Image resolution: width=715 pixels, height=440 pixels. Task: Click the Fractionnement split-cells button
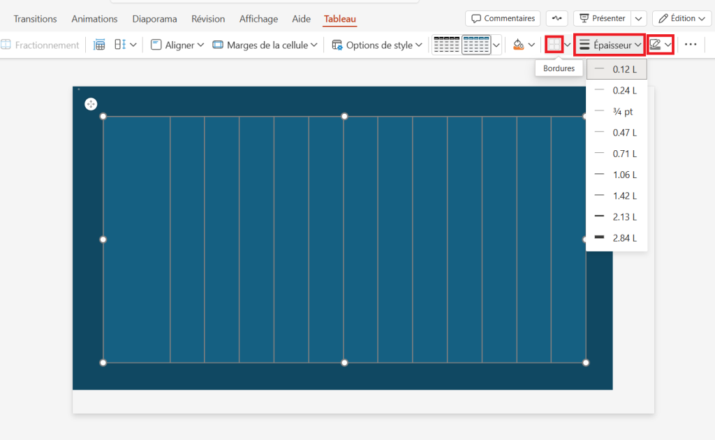[x=40, y=45]
